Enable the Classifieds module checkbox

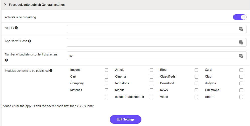point(196,77)
